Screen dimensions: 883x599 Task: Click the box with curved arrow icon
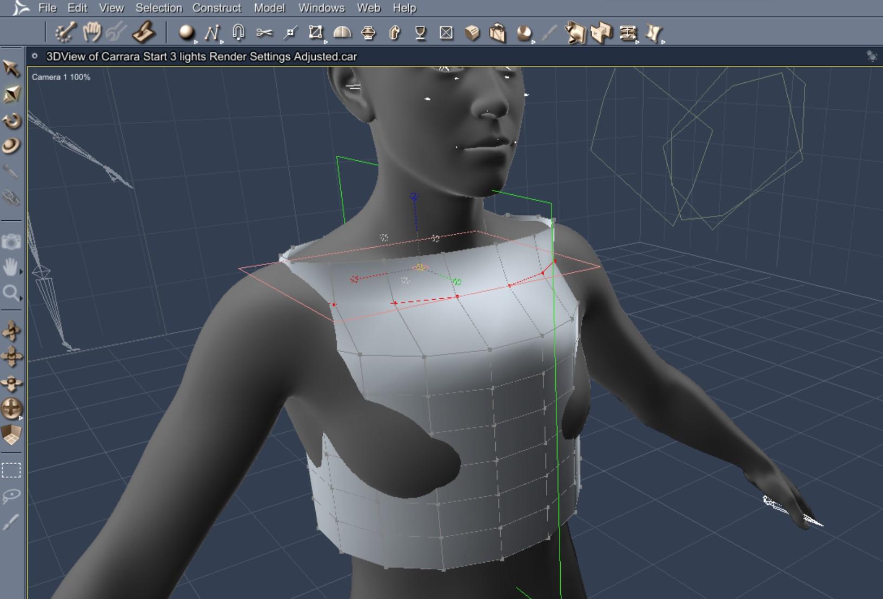point(497,32)
